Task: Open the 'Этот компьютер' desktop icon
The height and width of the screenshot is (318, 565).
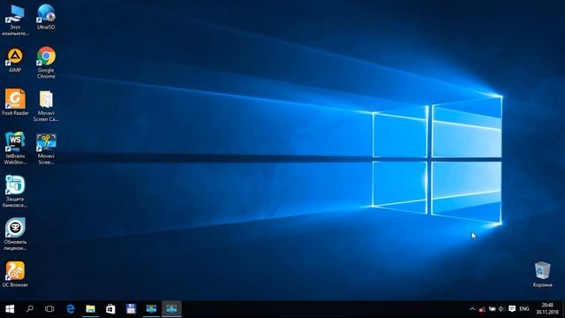Action: click(15, 19)
